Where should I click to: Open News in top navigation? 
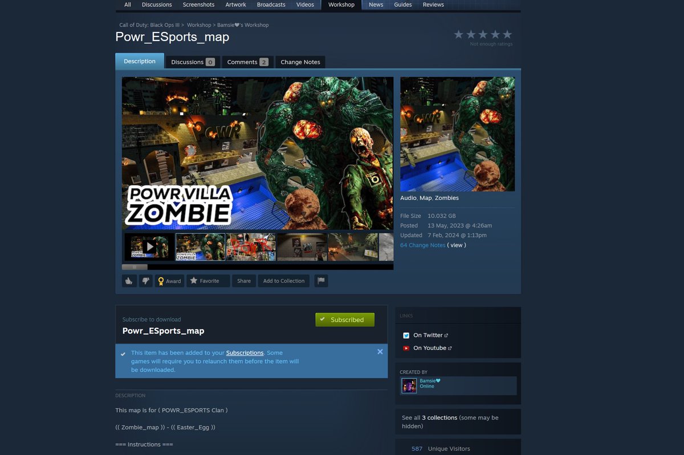pos(376,5)
